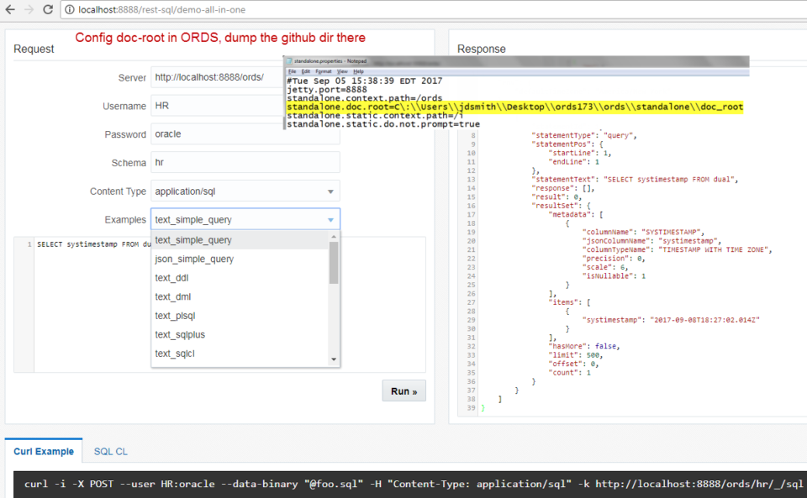Click the site info icon in address bar

pyautogui.click(x=69, y=9)
